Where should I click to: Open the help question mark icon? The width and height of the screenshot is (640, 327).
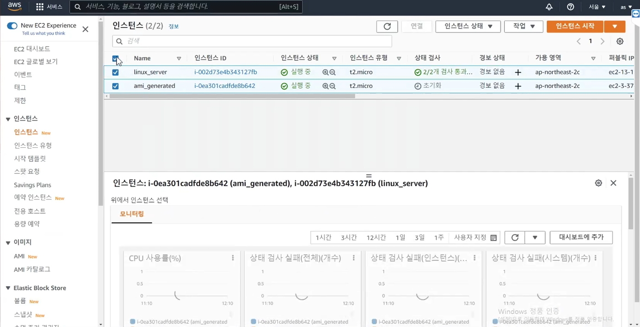571,7
